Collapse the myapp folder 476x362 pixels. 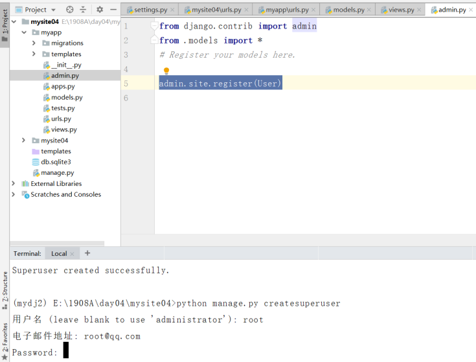[25, 32]
